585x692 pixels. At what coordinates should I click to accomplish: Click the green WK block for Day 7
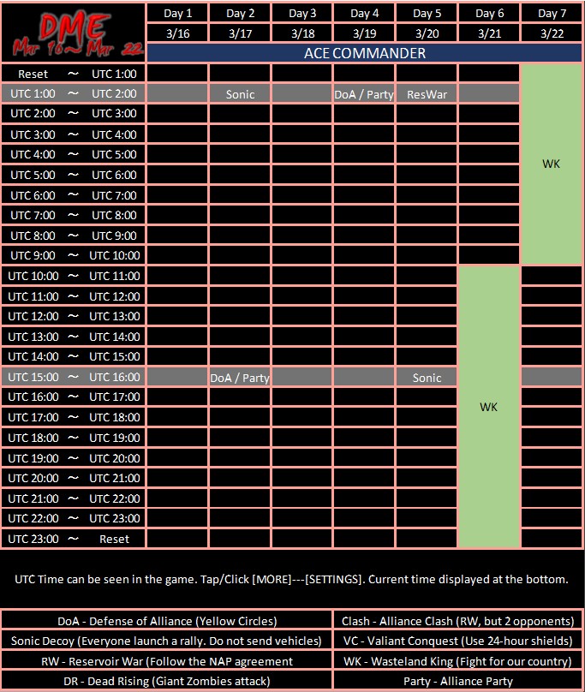(x=552, y=164)
